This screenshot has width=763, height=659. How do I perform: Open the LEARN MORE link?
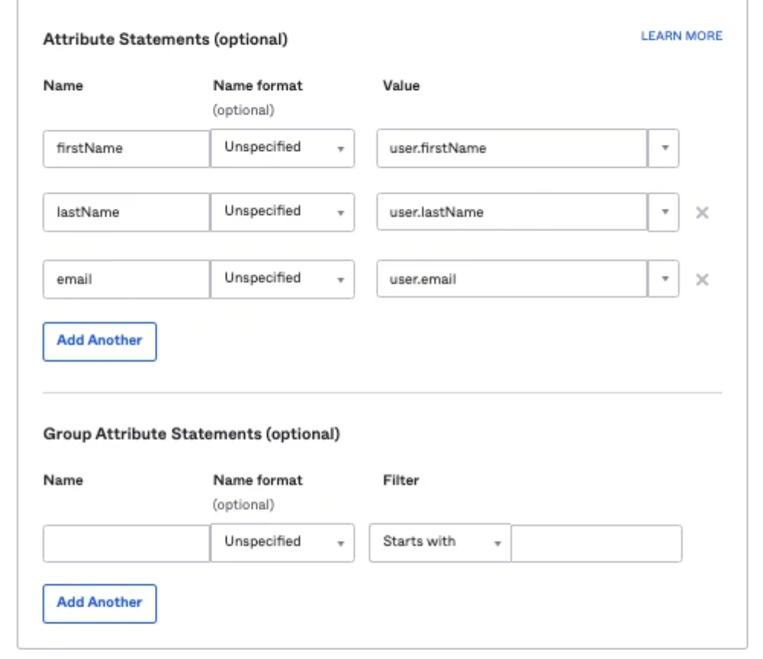pos(681,36)
